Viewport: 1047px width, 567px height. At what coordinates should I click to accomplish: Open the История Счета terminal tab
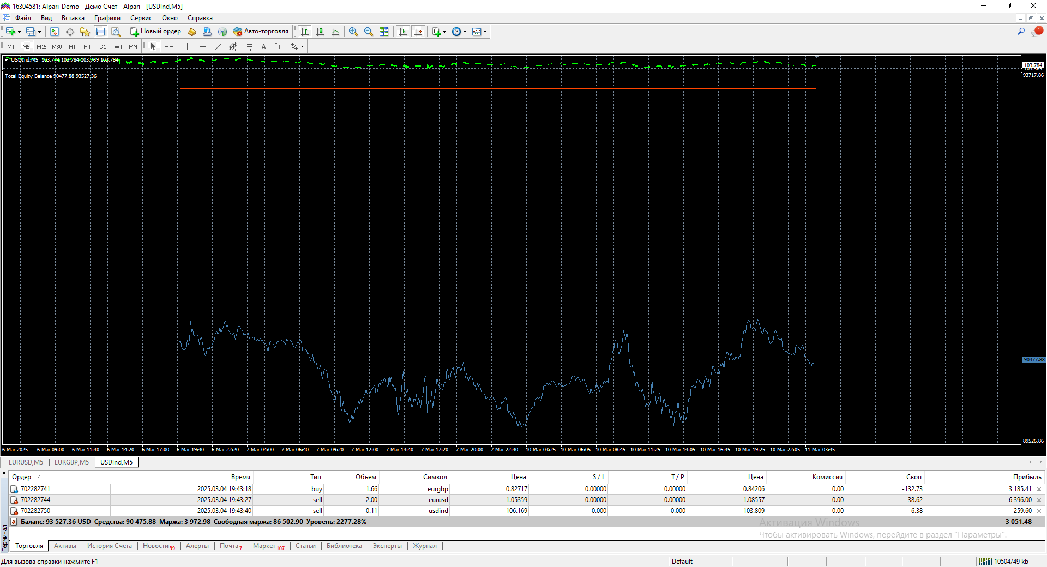[x=110, y=546]
